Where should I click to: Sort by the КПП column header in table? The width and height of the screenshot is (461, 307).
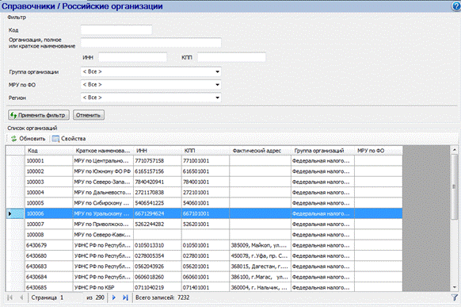[x=205, y=151]
